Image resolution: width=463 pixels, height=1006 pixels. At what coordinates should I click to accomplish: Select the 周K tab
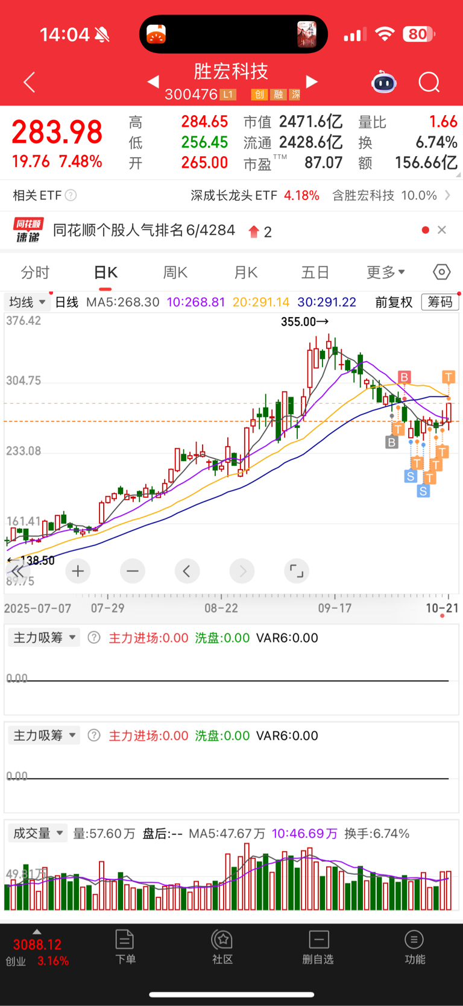click(175, 272)
